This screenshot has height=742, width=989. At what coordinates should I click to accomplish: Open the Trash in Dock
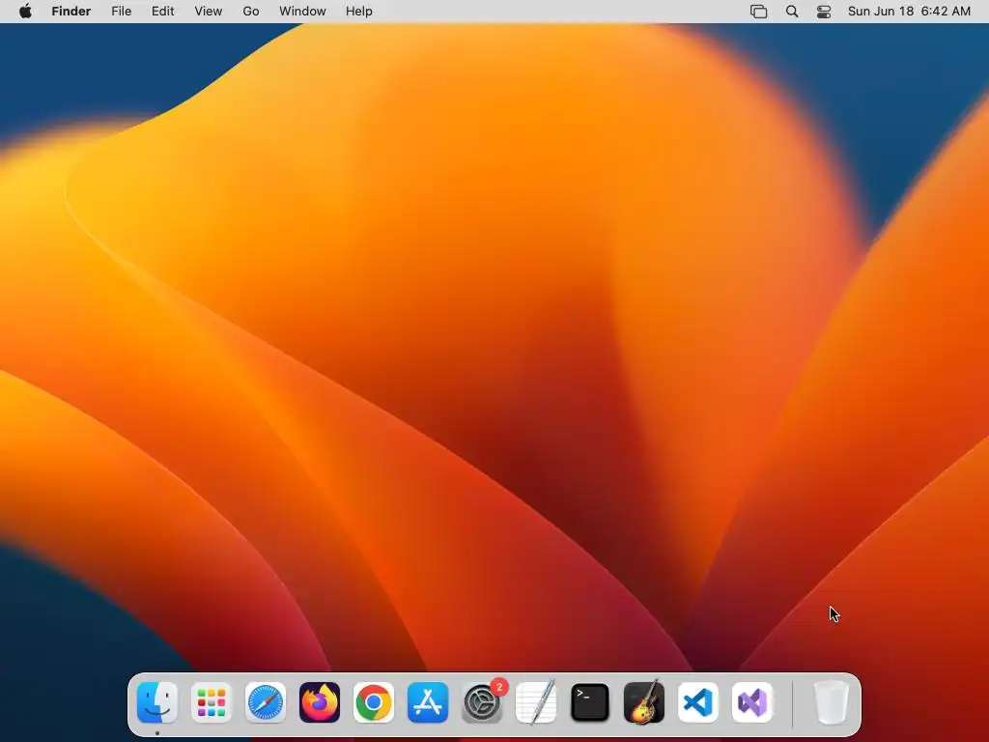tap(832, 702)
